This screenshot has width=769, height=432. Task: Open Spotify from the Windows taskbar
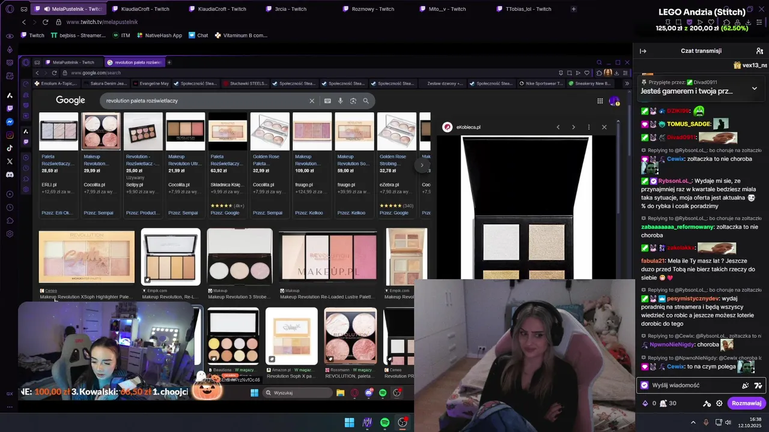[x=384, y=422]
